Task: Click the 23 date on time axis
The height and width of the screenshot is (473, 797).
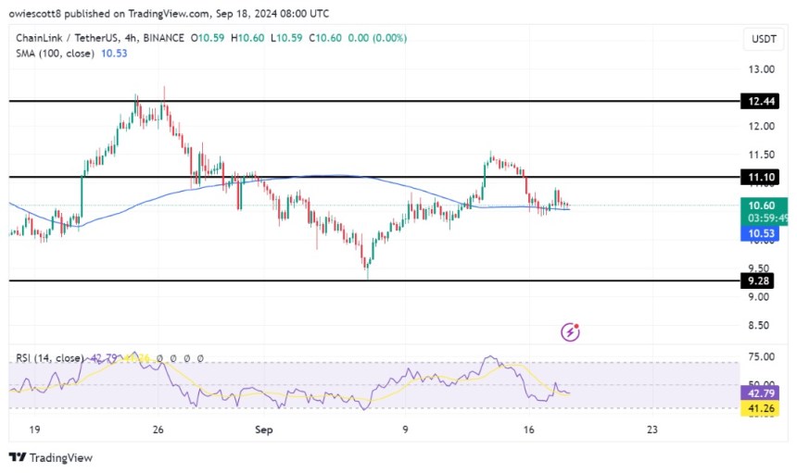Action: pyautogui.click(x=652, y=429)
